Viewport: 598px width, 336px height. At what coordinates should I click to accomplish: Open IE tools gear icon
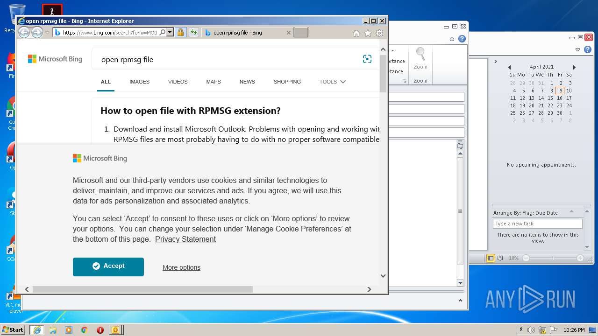pos(379,33)
